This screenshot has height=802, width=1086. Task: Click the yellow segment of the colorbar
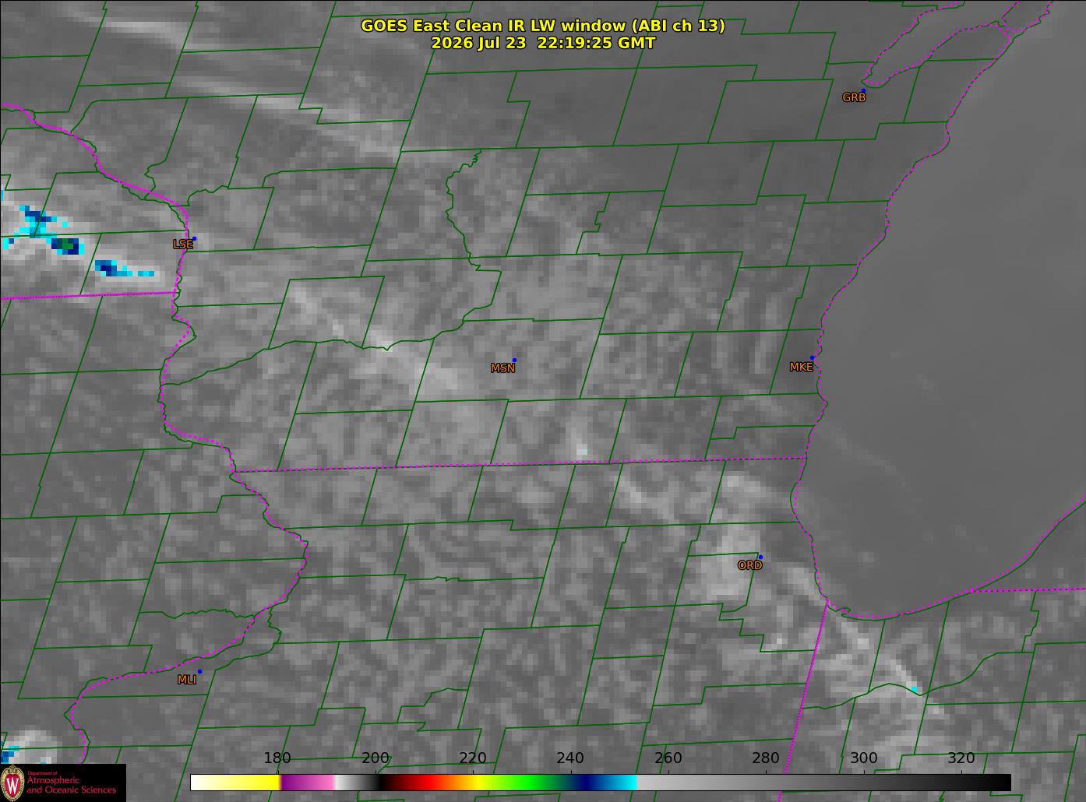click(x=257, y=782)
